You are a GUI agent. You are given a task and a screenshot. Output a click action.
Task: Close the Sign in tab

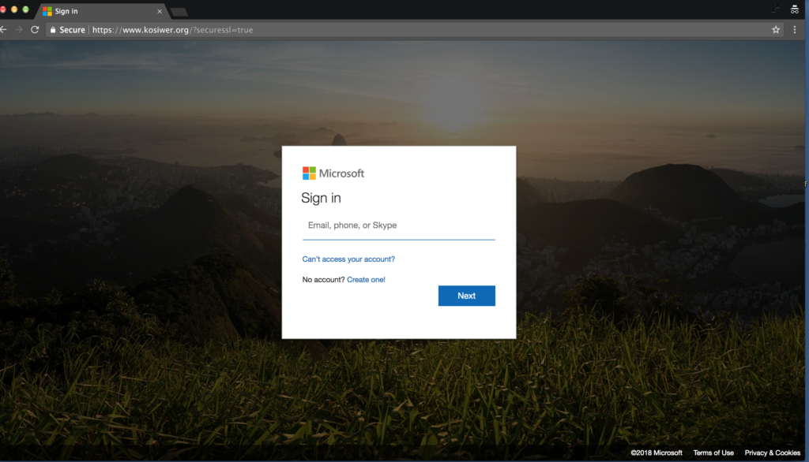point(159,11)
